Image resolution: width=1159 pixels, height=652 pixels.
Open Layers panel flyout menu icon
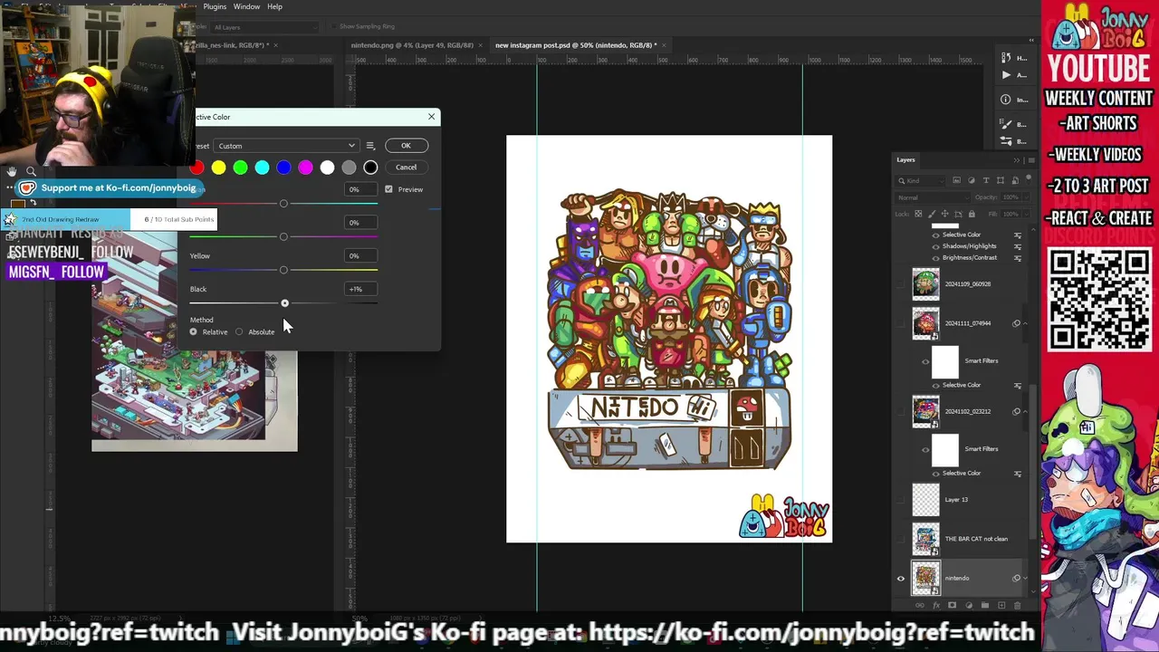pyautogui.click(x=1030, y=160)
